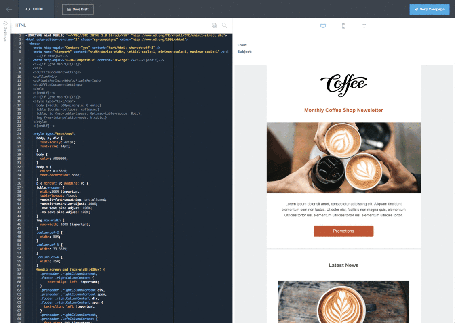This screenshot has width=455, height=323.
Task: Select the desktop preview icon
Action: pos(323,25)
